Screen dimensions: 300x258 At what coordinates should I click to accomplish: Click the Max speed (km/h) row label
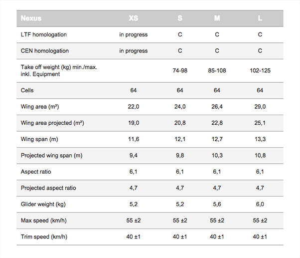point(44,221)
